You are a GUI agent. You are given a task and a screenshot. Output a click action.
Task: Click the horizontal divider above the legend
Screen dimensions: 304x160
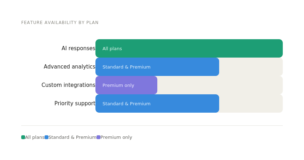[152, 125]
